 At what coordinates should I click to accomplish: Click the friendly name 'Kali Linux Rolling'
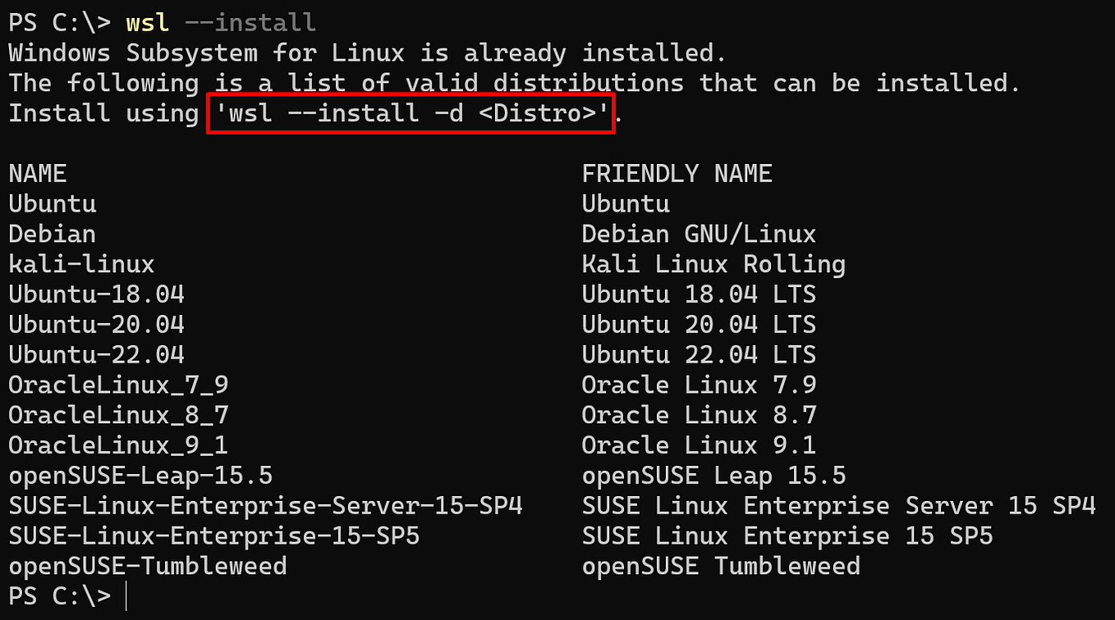(713, 264)
